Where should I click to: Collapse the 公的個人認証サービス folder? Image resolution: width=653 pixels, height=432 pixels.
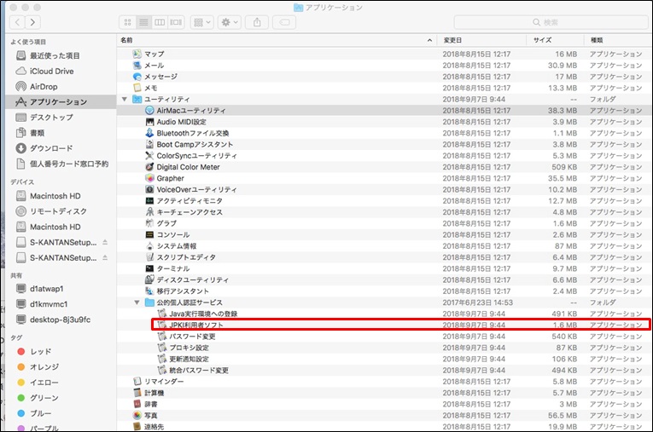(137, 302)
